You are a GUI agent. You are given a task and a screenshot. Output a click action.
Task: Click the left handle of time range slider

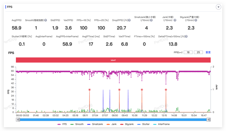(18, 120)
